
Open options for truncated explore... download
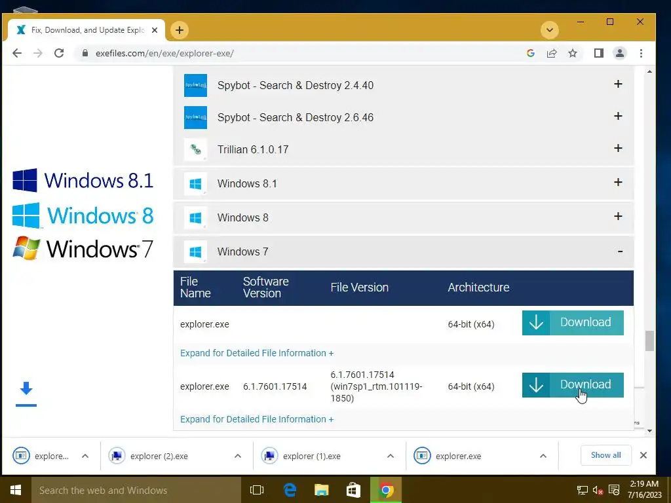[x=85, y=456]
